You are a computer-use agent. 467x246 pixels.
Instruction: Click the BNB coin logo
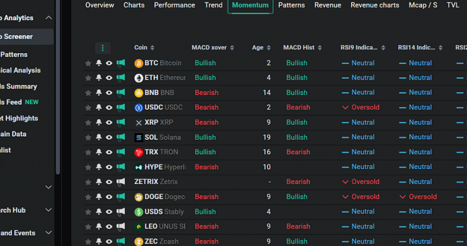point(139,93)
